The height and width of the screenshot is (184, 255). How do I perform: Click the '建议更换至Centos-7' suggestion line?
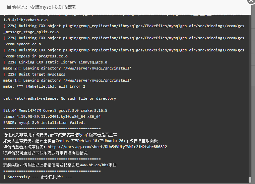[x=80, y=141]
